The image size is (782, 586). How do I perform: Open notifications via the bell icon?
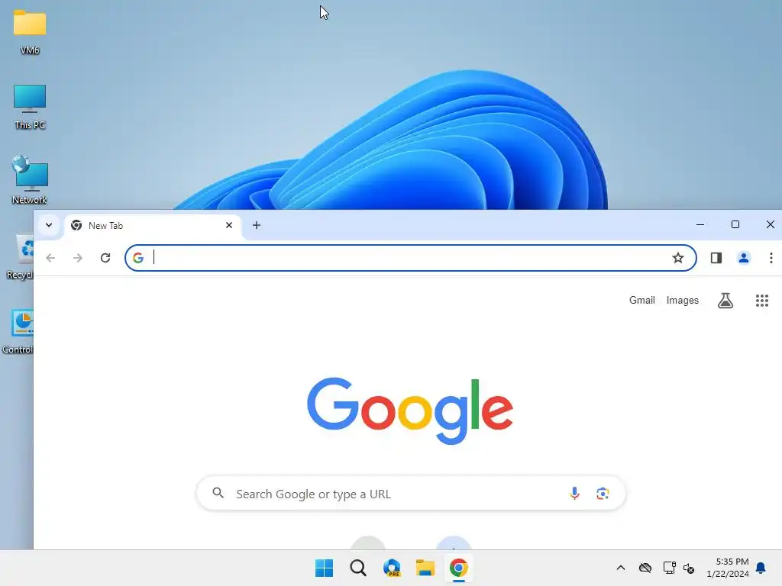click(x=761, y=568)
